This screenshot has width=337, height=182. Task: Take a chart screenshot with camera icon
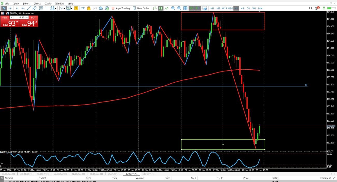click(x=205, y=8)
